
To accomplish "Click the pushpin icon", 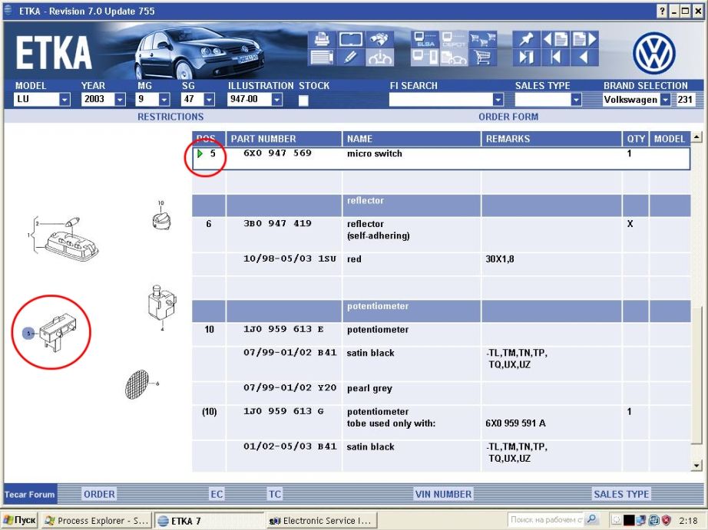I will pos(526,39).
